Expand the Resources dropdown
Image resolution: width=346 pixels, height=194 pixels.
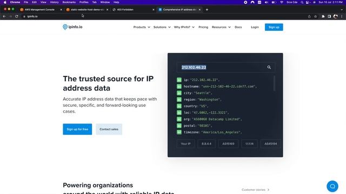click(x=221, y=27)
